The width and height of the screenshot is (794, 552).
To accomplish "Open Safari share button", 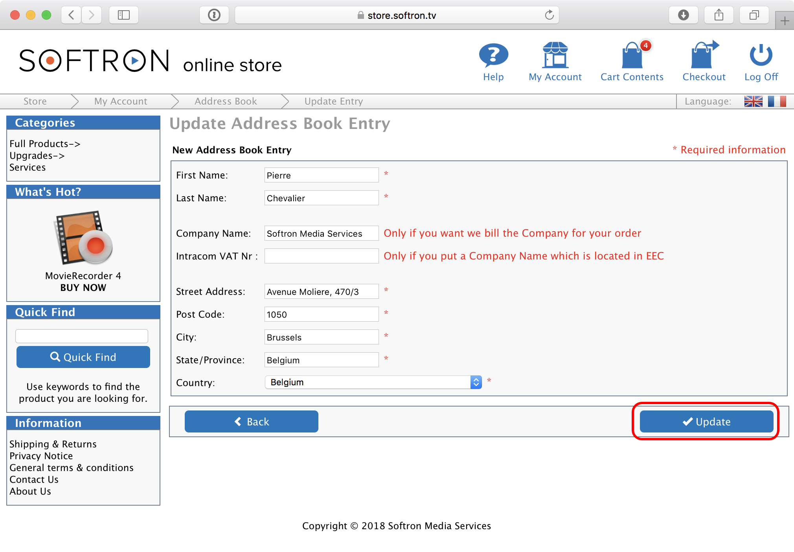I will point(719,15).
